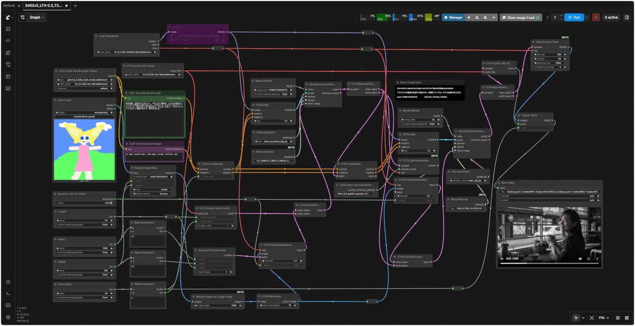Increase the batch count stepper
This screenshot has width=635, height=326.
pos(561,15)
